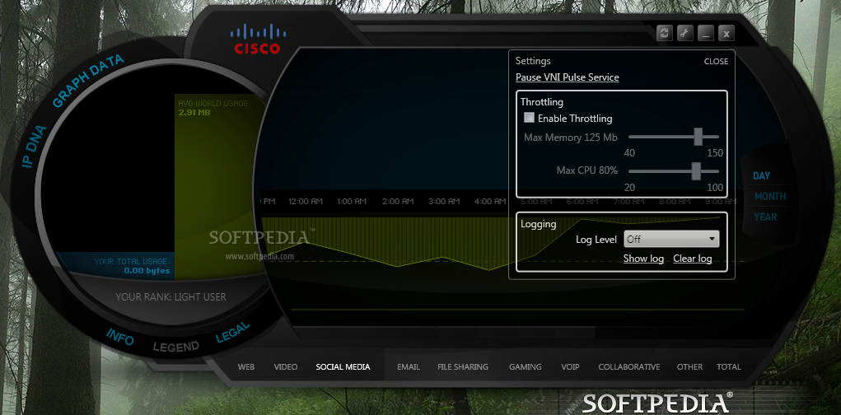The image size is (841, 415).
Task: Select the WEB traffic category
Action: click(246, 366)
